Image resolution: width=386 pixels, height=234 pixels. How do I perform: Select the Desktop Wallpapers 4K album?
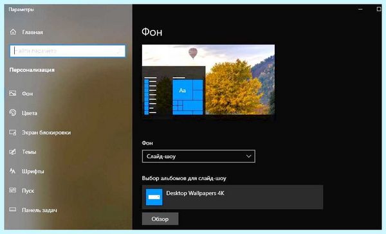(232, 197)
